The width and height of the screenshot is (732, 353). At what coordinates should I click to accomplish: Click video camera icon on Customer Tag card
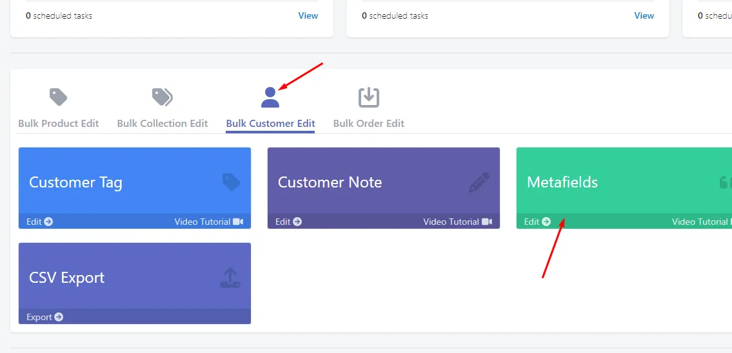click(238, 222)
